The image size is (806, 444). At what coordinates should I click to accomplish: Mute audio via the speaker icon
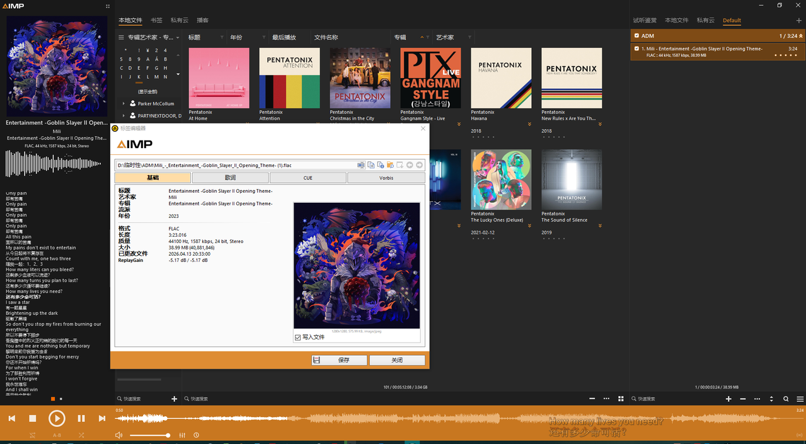click(119, 435)
